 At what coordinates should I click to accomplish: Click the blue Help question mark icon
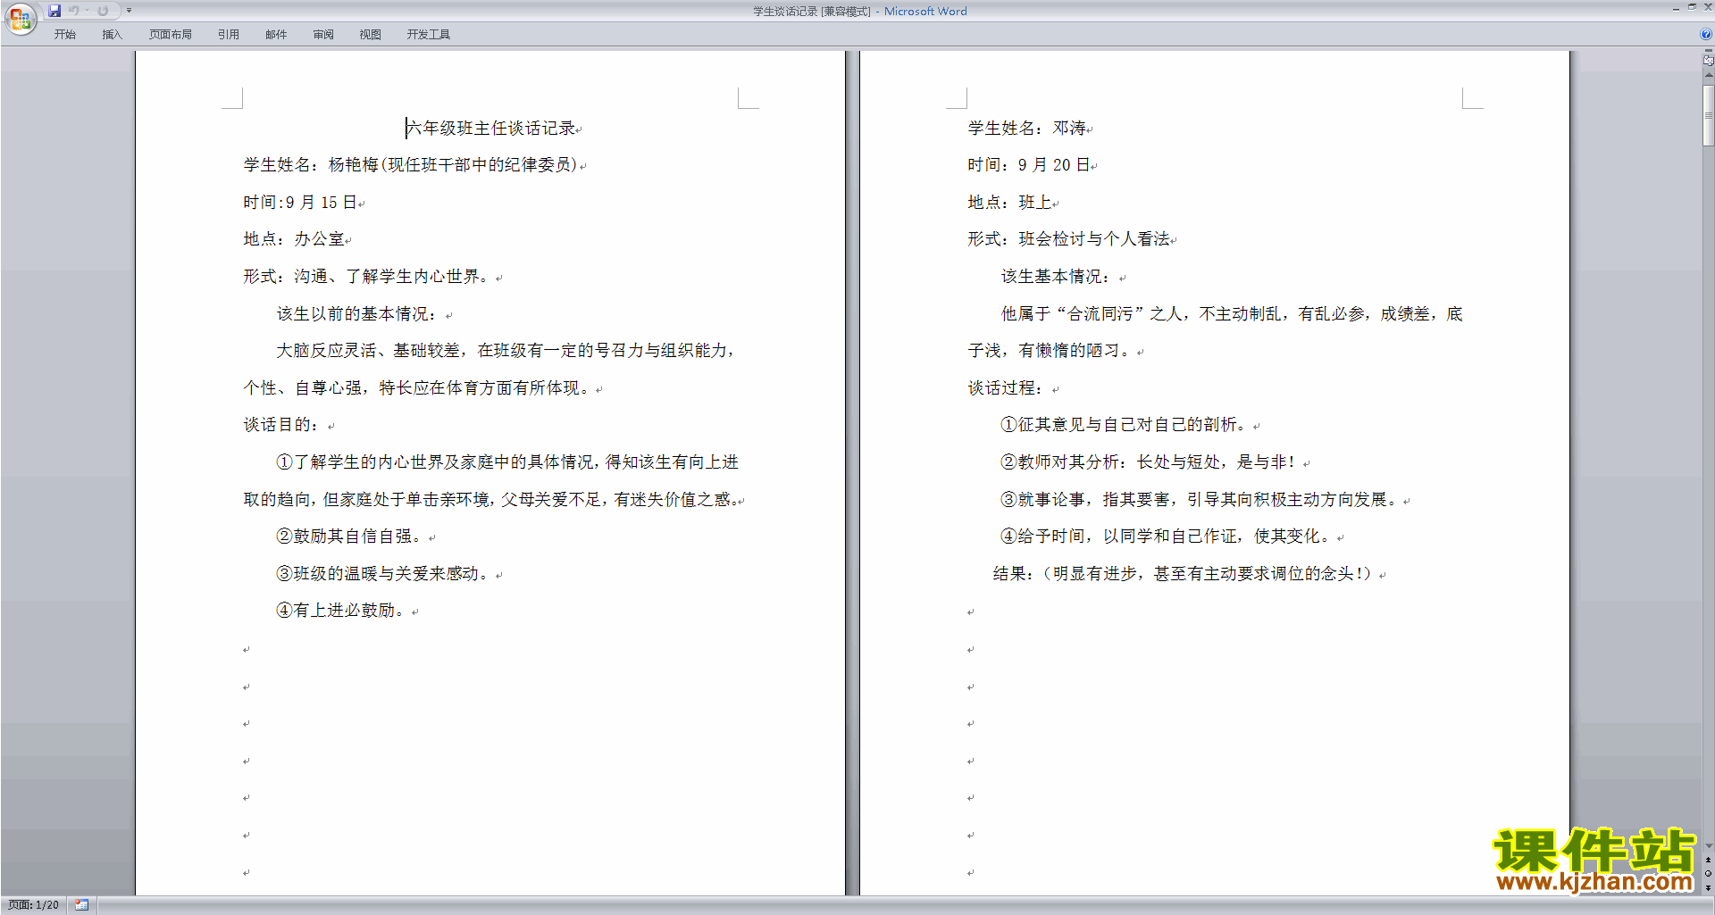point(1706,35)
